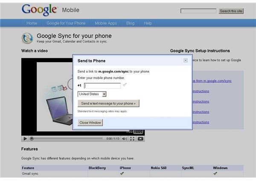Click the SyncML column header

[x=188, y=168]
